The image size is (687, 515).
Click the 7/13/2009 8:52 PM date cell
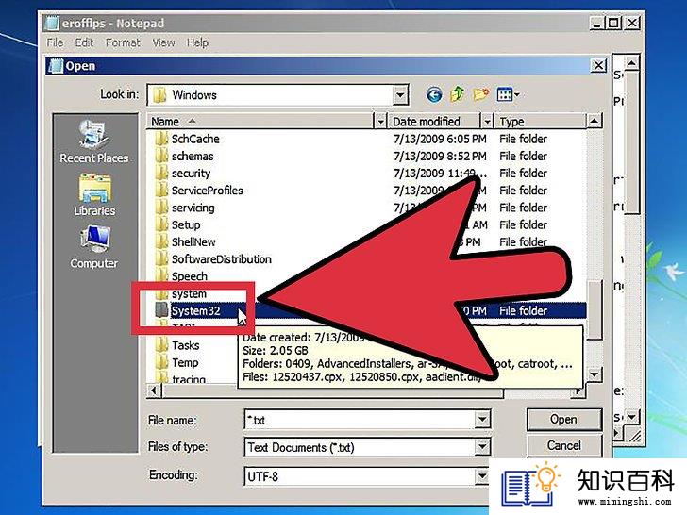pyautogui.click(x=440, y=156)
